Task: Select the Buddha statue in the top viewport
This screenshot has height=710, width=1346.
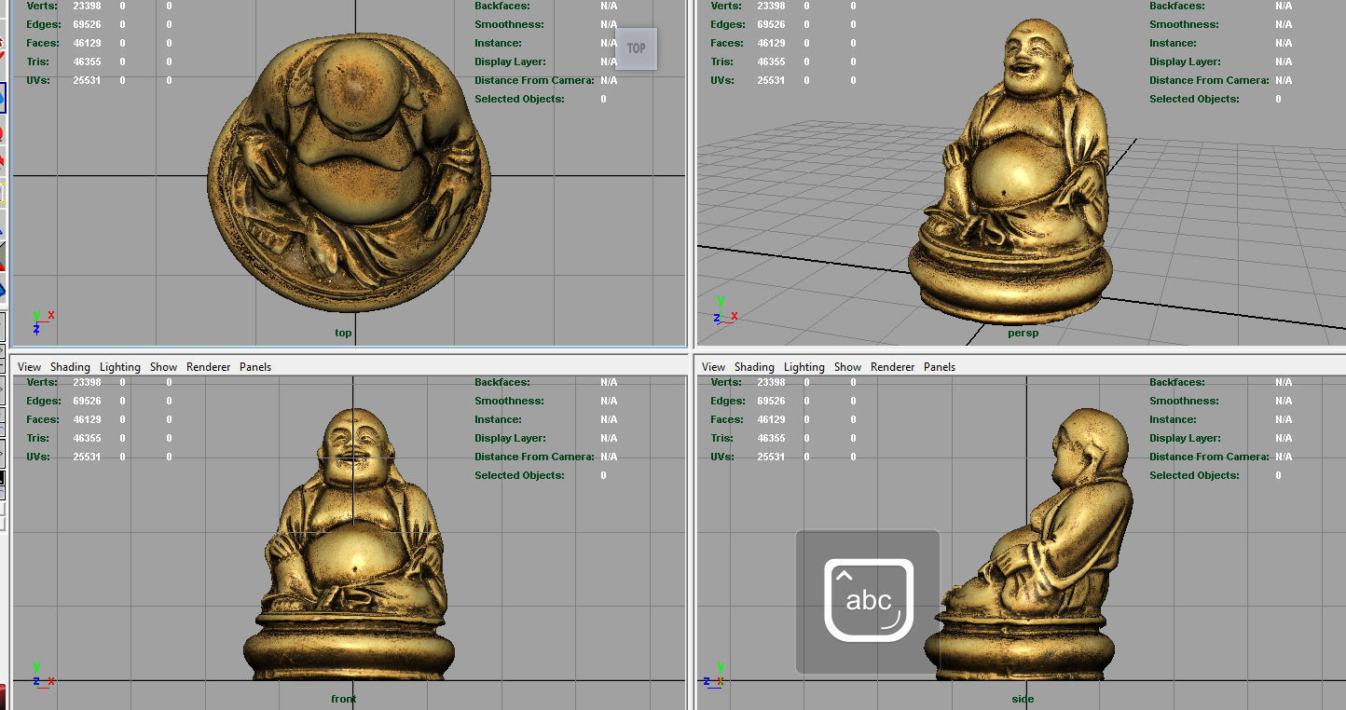Action: 350,172
